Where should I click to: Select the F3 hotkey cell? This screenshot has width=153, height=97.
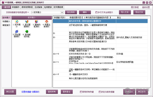pyautogui.click(x=61, y=37)
